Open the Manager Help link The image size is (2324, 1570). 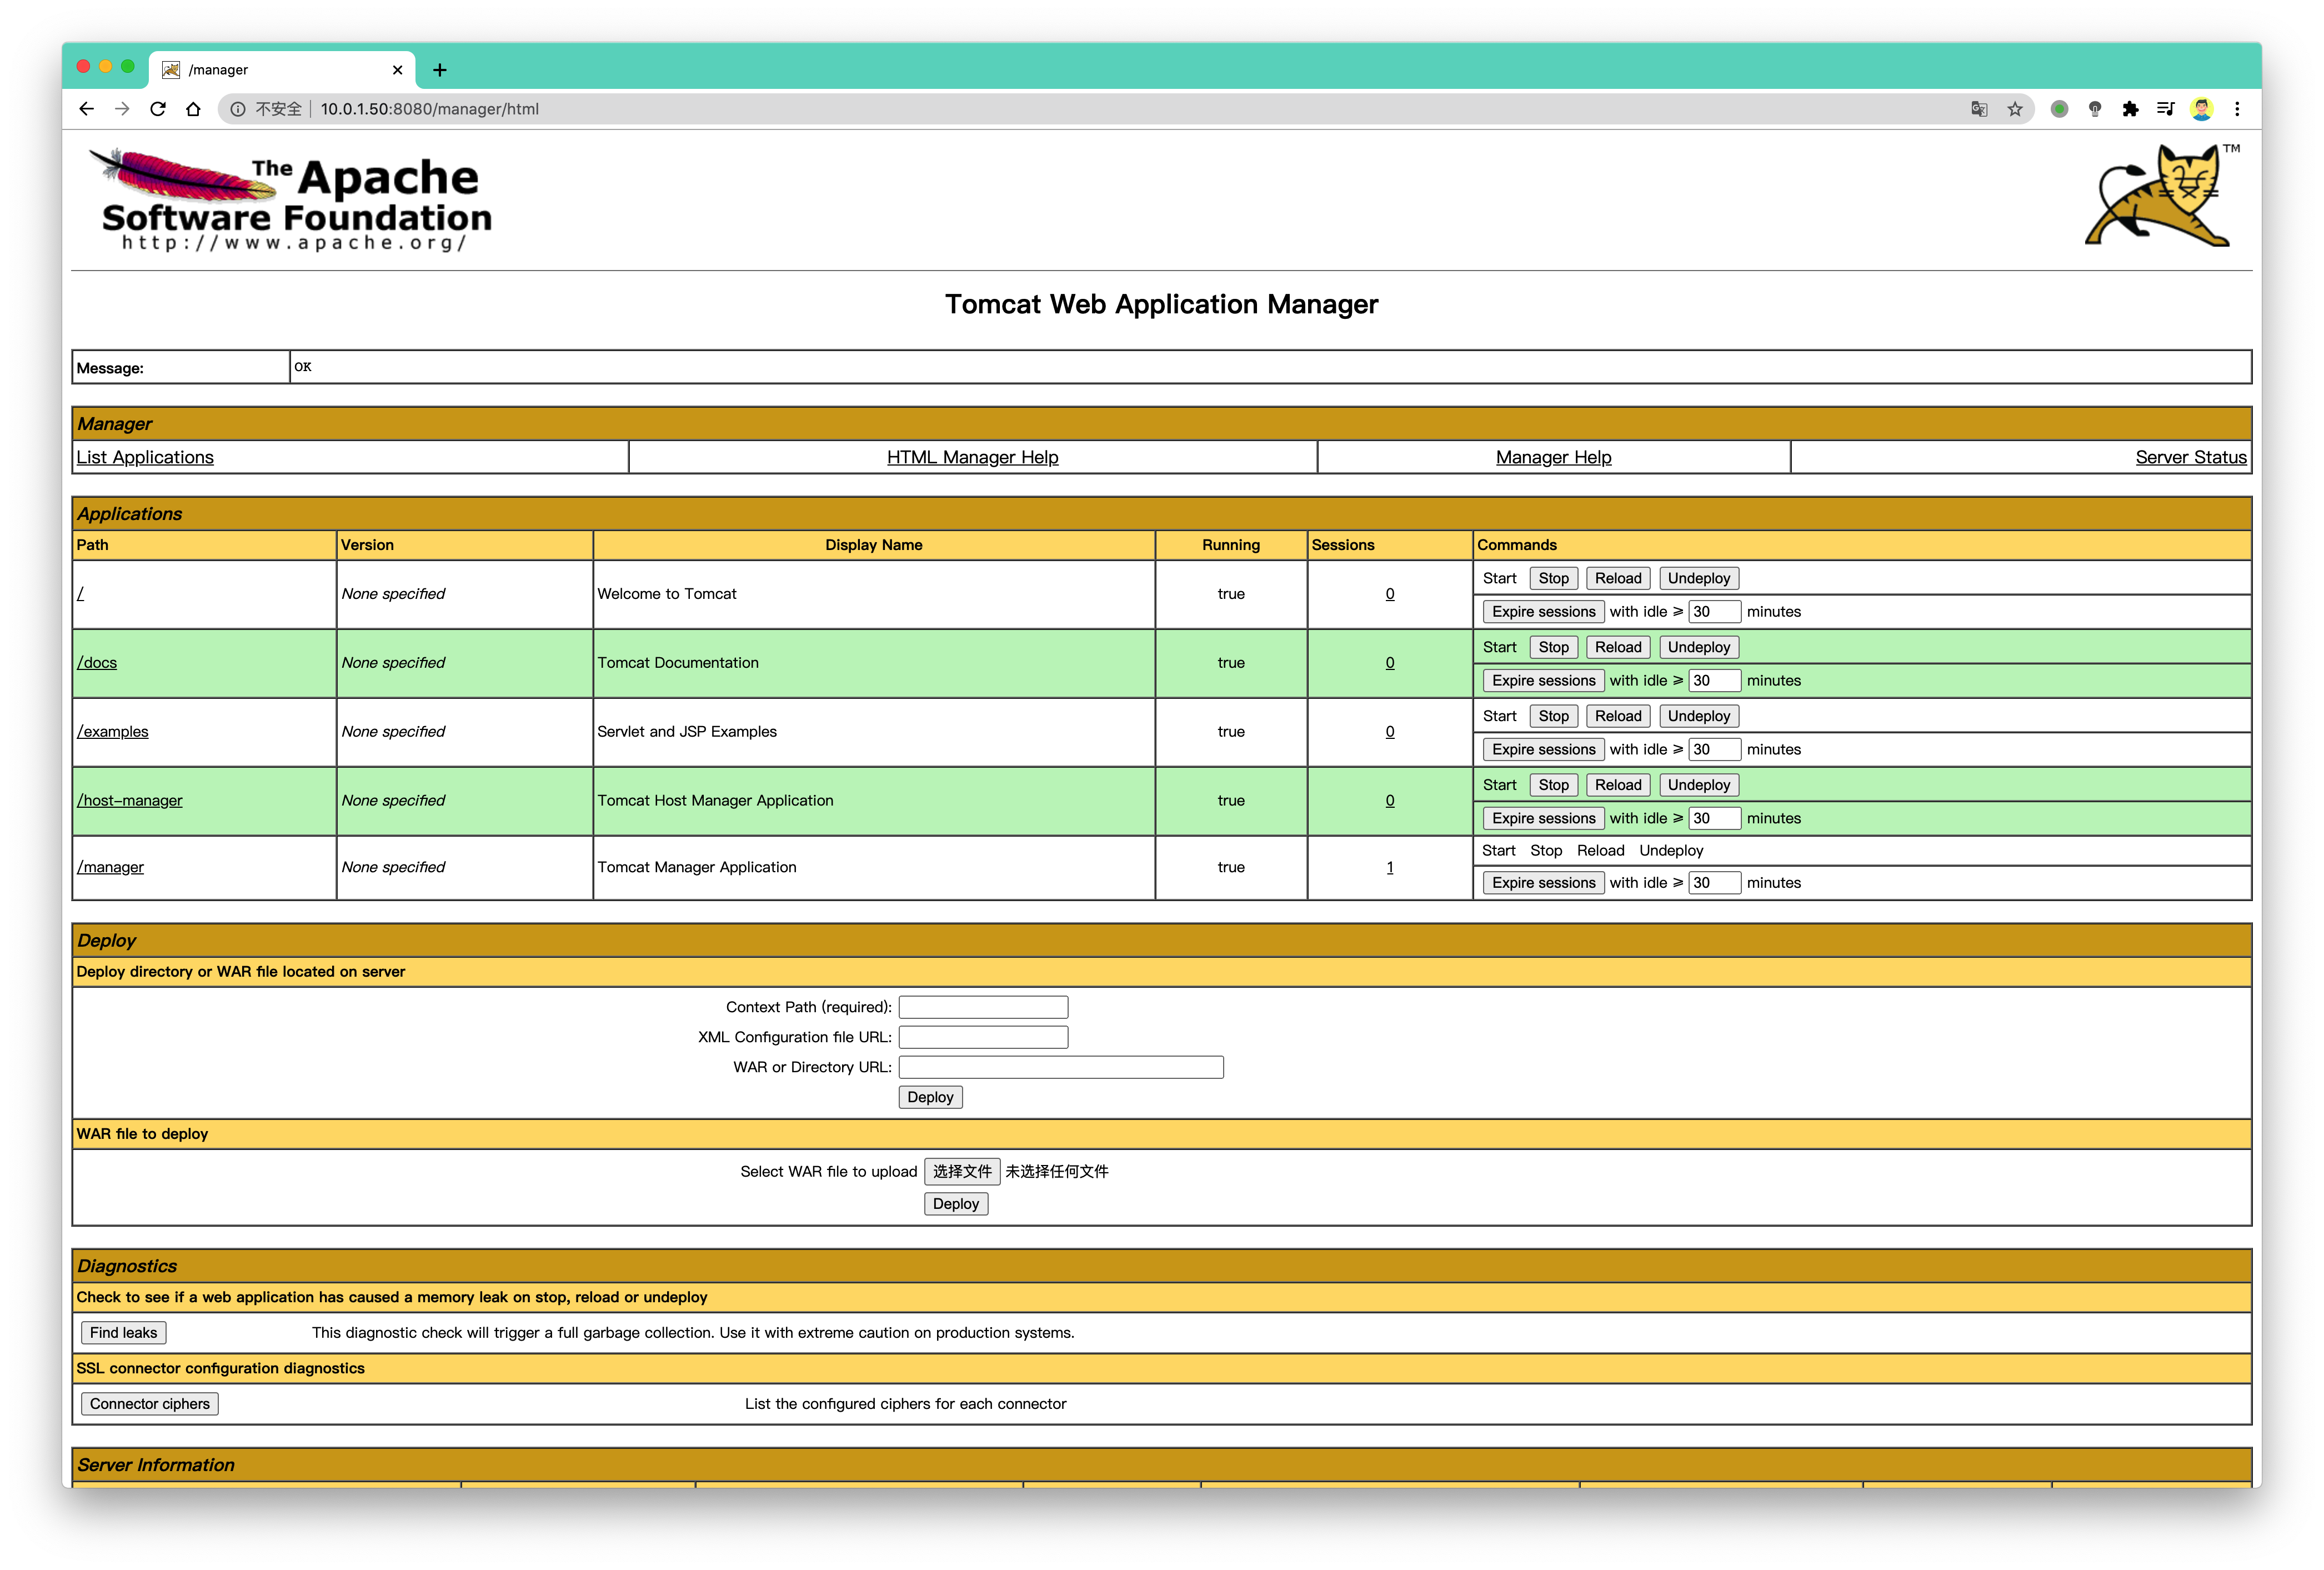tap(1553, 457)
